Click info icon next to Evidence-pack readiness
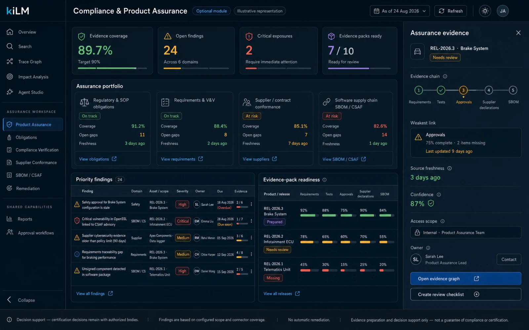The height and width of the screenshot is (330, 529). 324,180
